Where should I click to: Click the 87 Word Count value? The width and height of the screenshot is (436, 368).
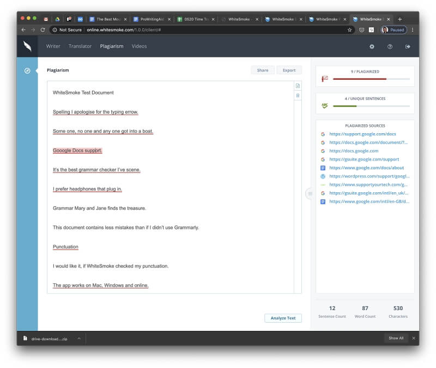pyautogui.click(x=365, y=308)
